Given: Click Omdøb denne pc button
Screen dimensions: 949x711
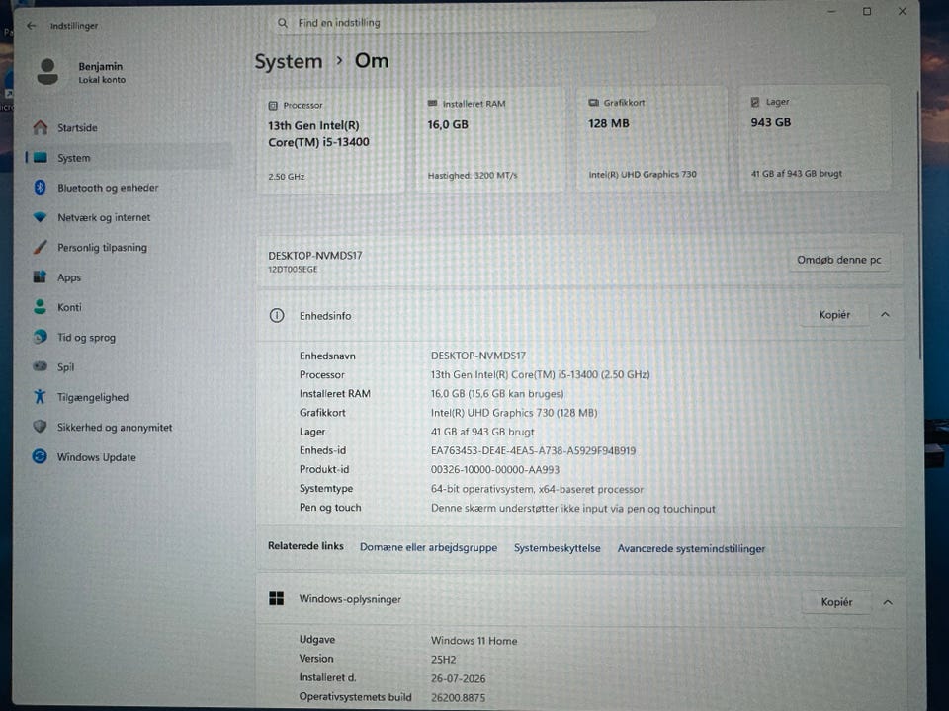Looking at the screenshot, I should (839, 260).
